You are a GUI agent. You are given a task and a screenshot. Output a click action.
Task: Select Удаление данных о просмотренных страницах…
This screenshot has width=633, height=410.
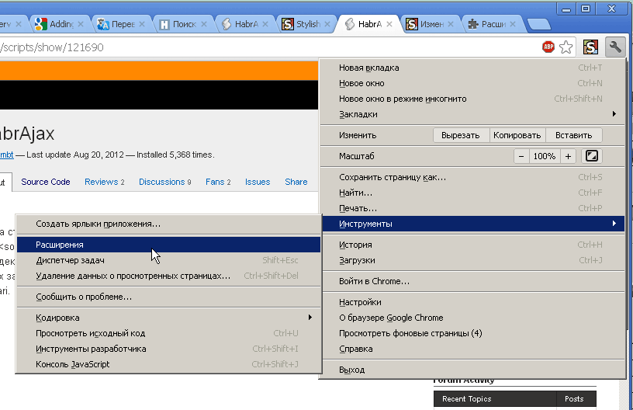pyautogui.click(x=169, y=276)
